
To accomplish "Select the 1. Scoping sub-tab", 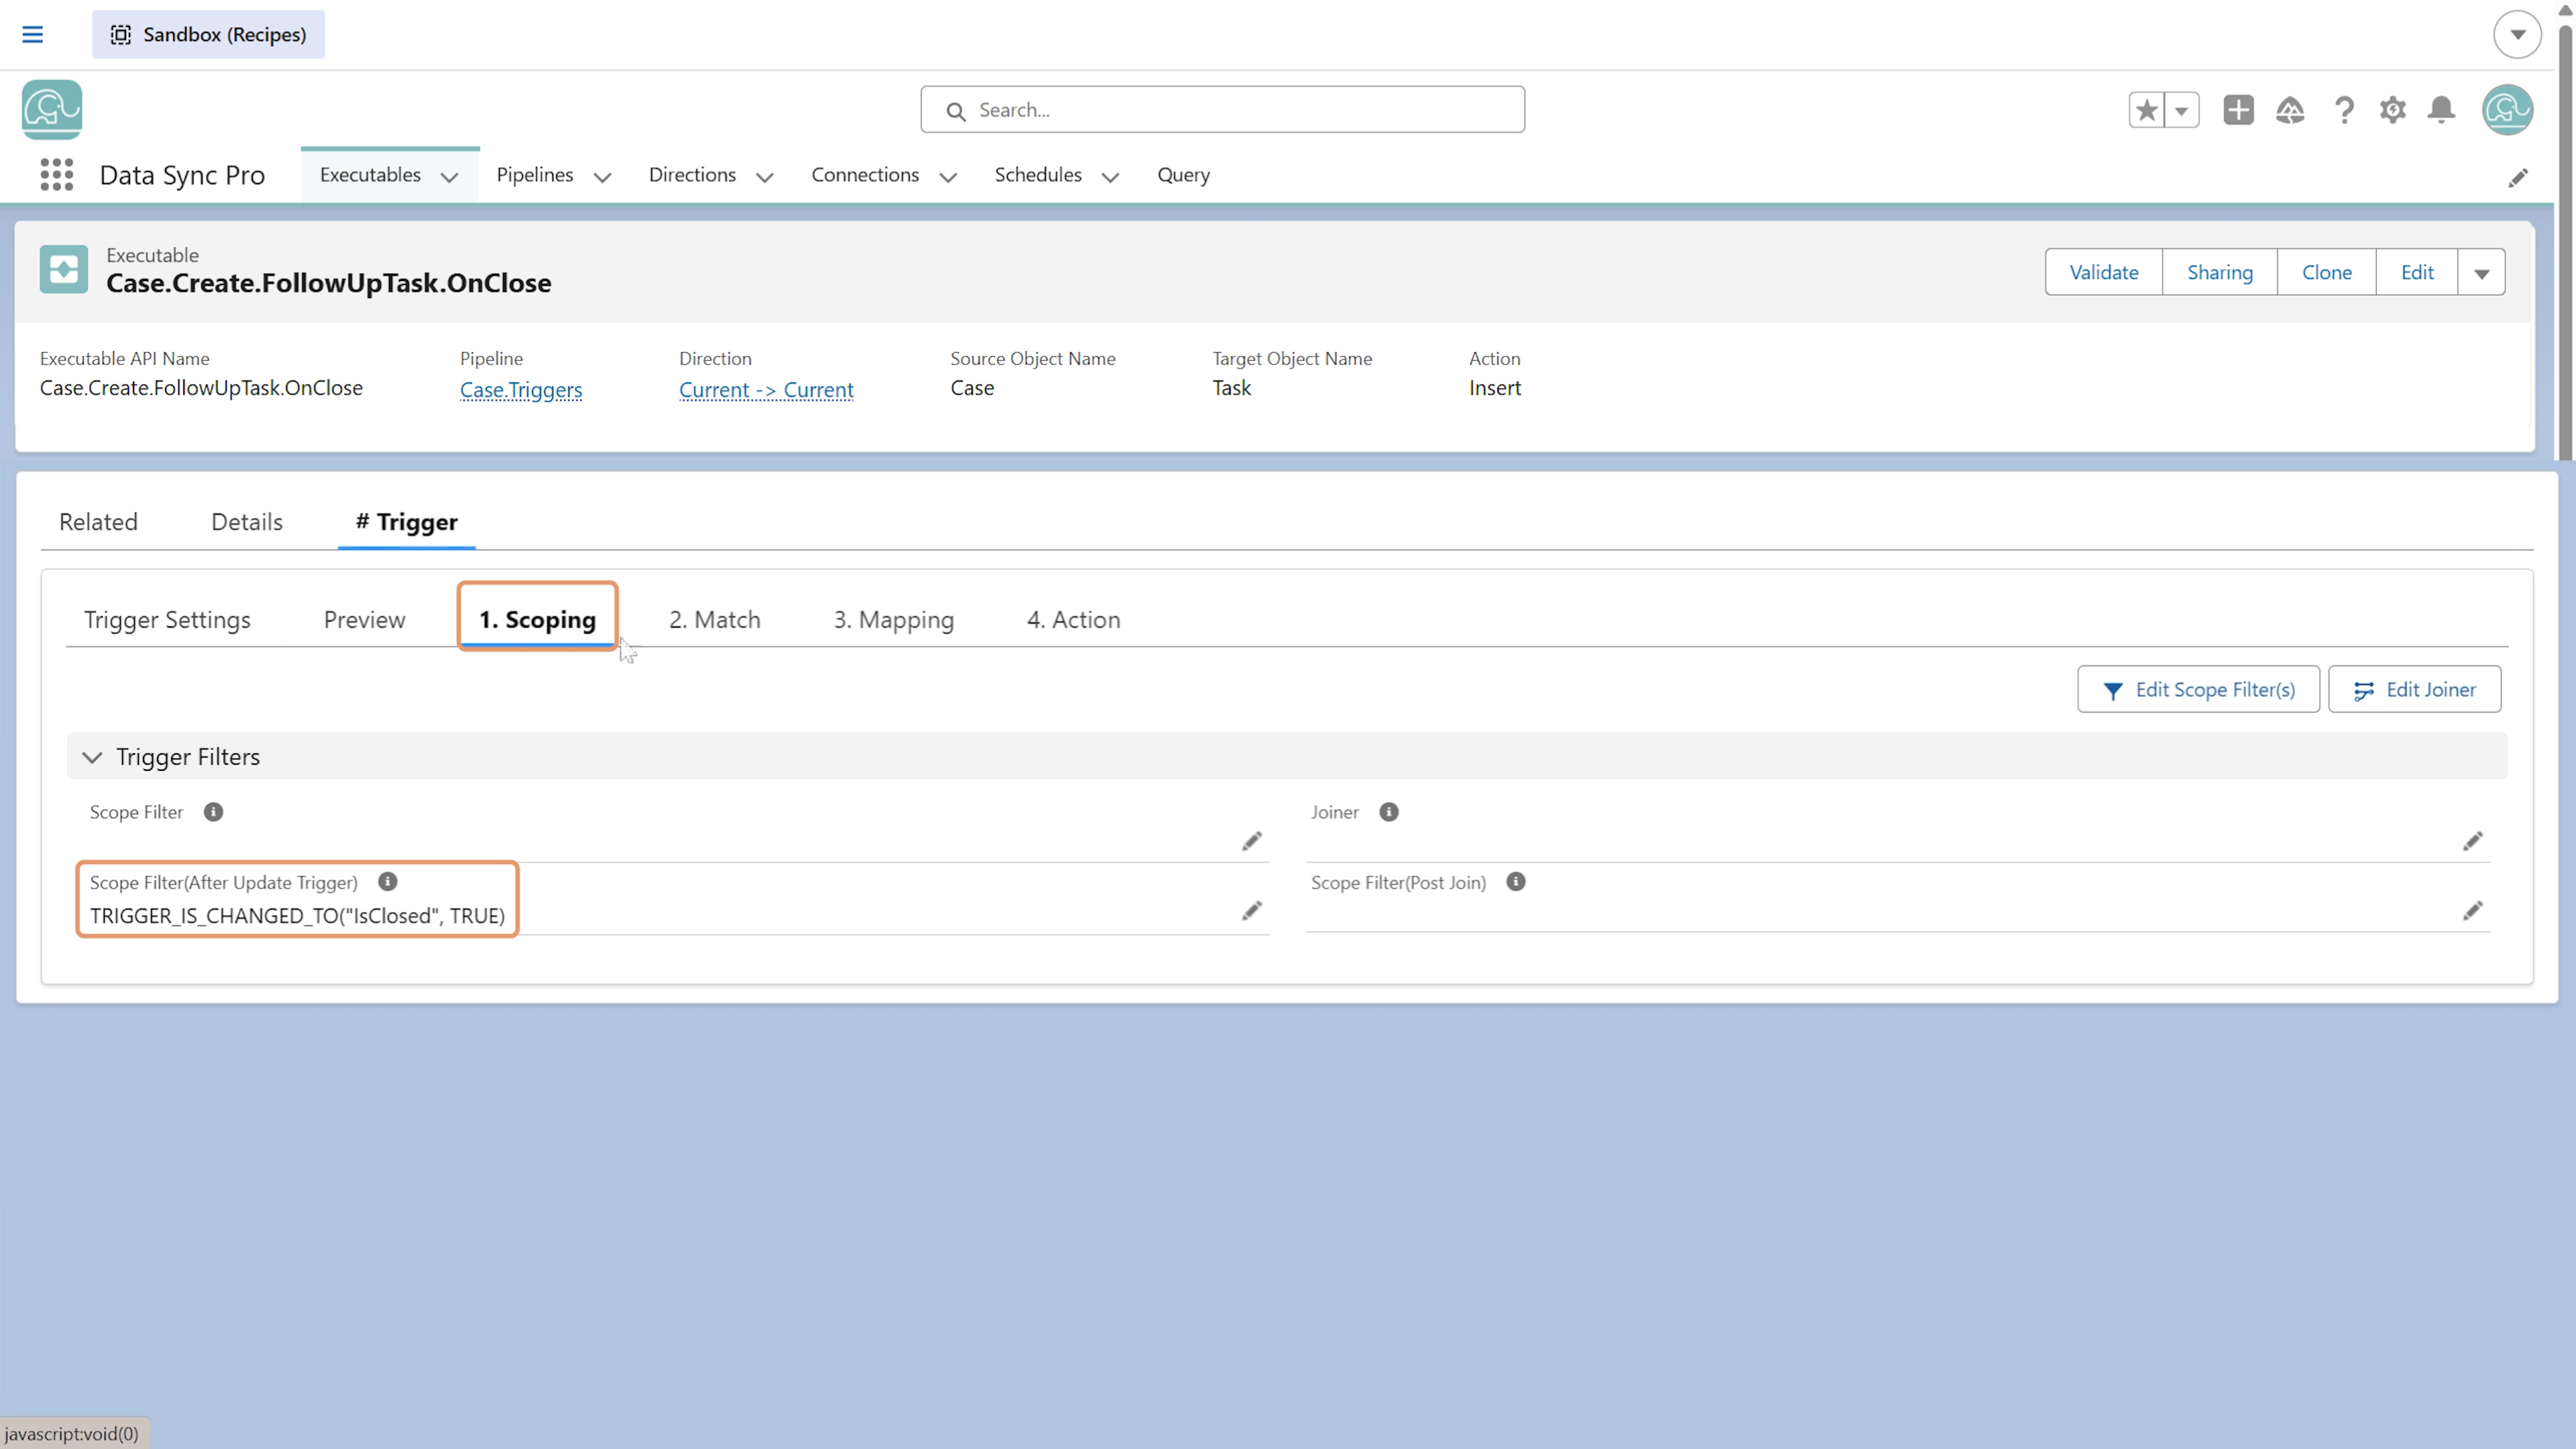I will coord(537,620).
